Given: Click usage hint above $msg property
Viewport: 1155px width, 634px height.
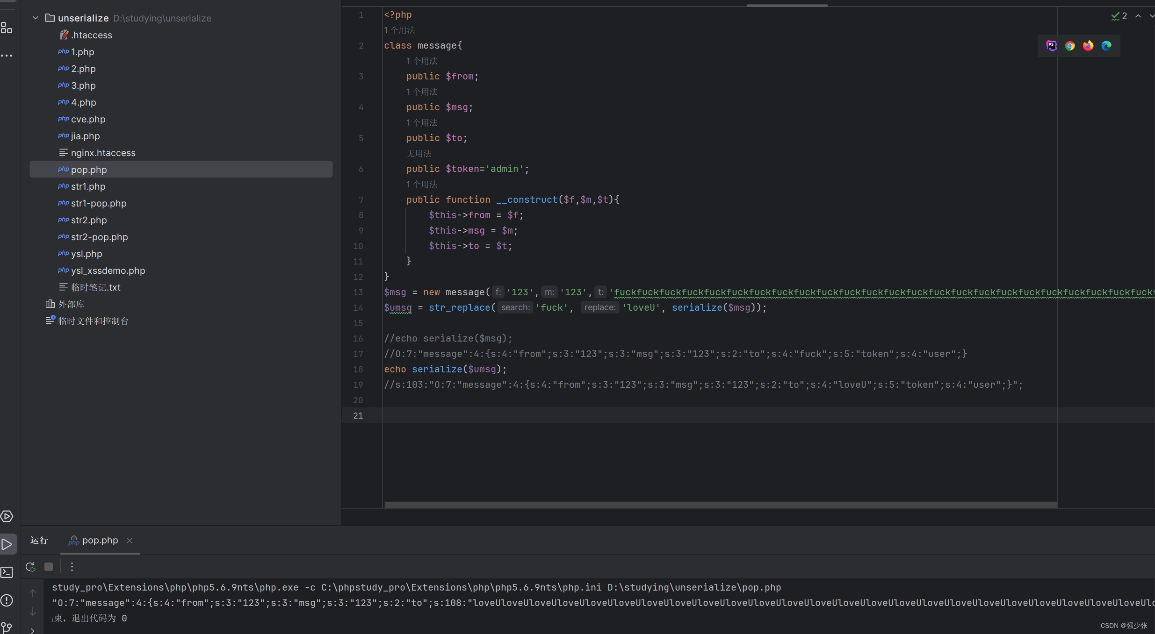Looking at the screenshot, I should (422, 92).
